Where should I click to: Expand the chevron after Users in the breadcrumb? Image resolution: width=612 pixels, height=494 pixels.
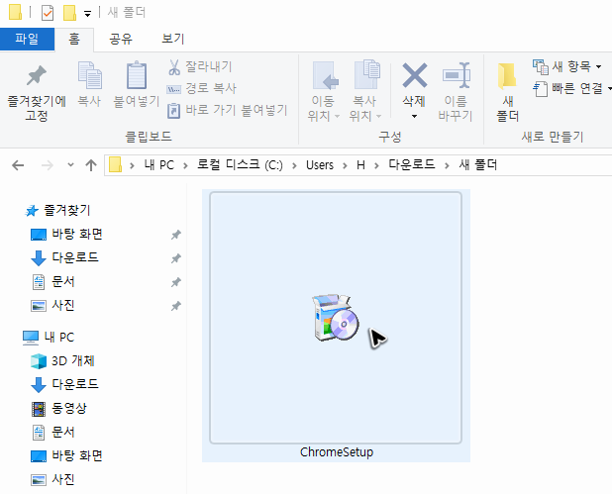click(345, 165)
